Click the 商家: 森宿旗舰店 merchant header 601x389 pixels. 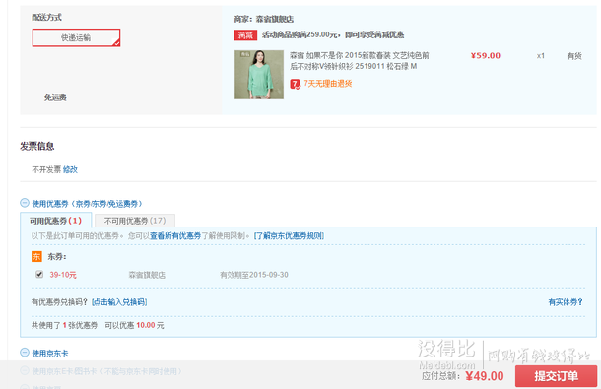264,19
